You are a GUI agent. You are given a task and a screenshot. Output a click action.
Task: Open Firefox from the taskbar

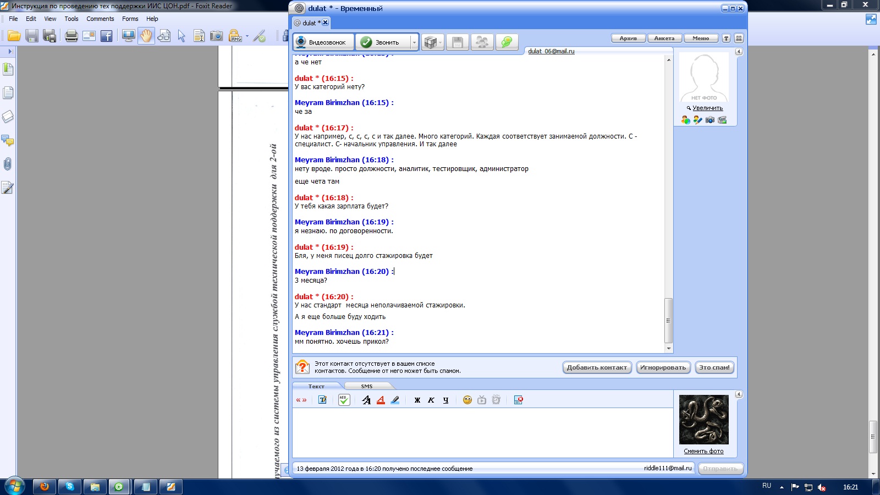point(45,487)
